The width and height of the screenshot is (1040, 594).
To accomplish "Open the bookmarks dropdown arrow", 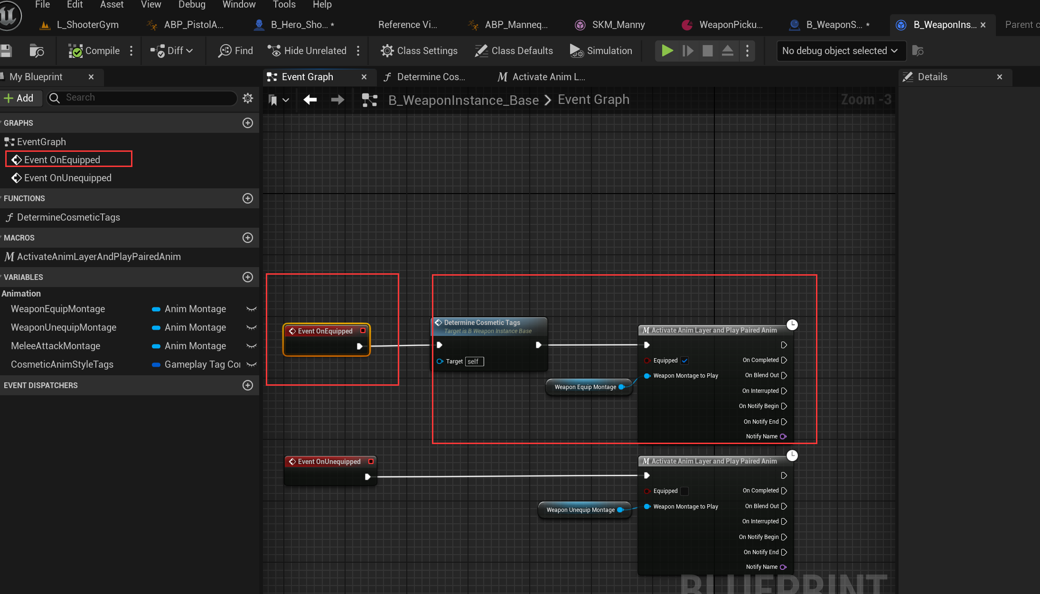I will click(x=286, y=100).
